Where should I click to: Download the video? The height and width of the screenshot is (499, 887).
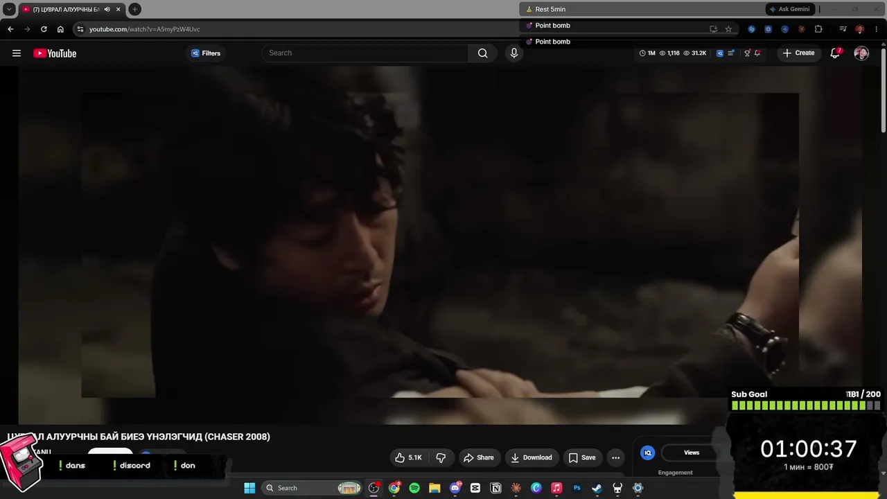click(532, 457)
